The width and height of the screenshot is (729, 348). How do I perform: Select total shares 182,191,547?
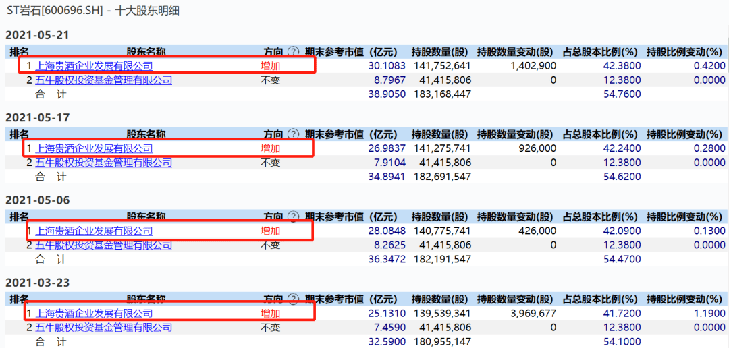click(x=441, y=259)
